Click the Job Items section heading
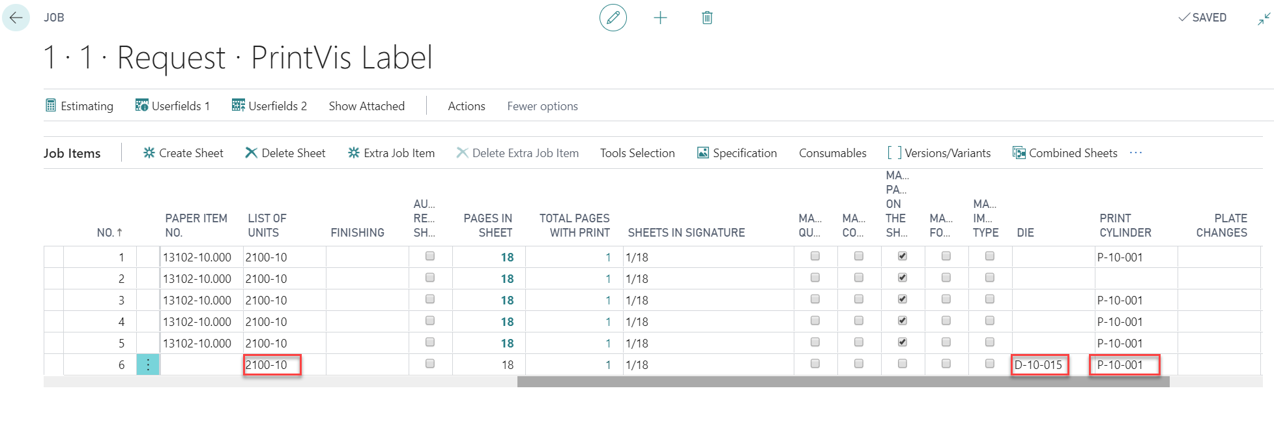Viewport: 1274px width, 427px height. coord(72,153)
